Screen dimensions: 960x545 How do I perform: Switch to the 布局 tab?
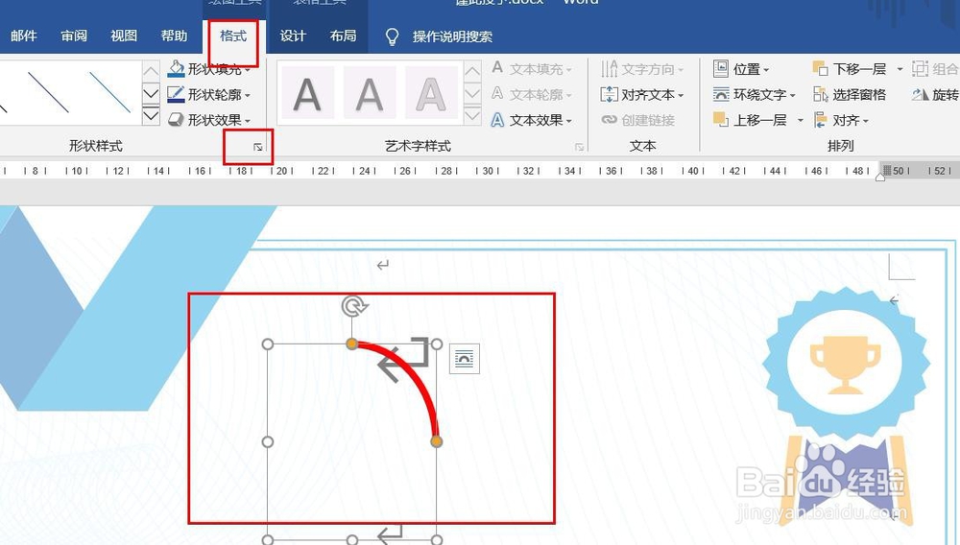[343, 36]
